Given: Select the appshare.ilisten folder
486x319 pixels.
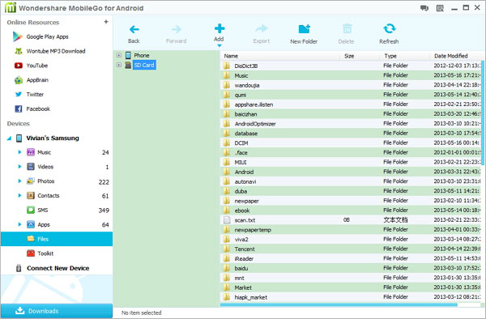Looking at the screenshot, I should coord(351,104).
